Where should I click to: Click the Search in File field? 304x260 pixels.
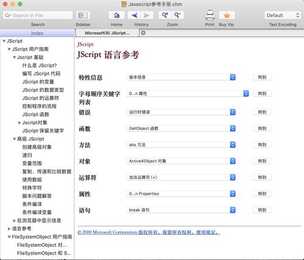pos(38,15)
